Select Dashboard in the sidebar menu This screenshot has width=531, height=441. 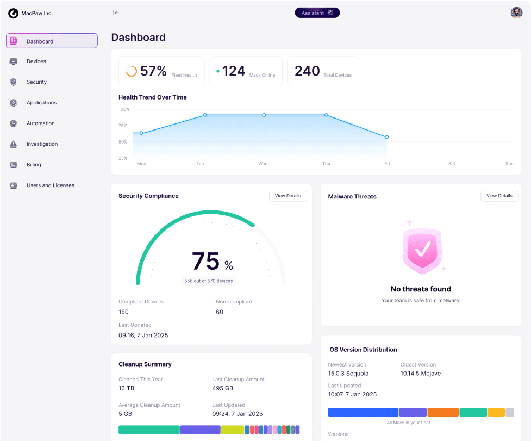click(52, 41)
